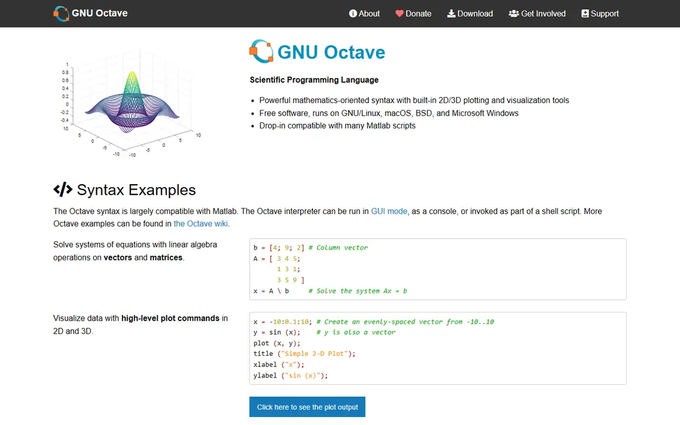Viewport: 680px width, 425px height.
Task: Click the code line b = [4; 9; 2]
Action: pyautogui.click(x=279, y=248)
